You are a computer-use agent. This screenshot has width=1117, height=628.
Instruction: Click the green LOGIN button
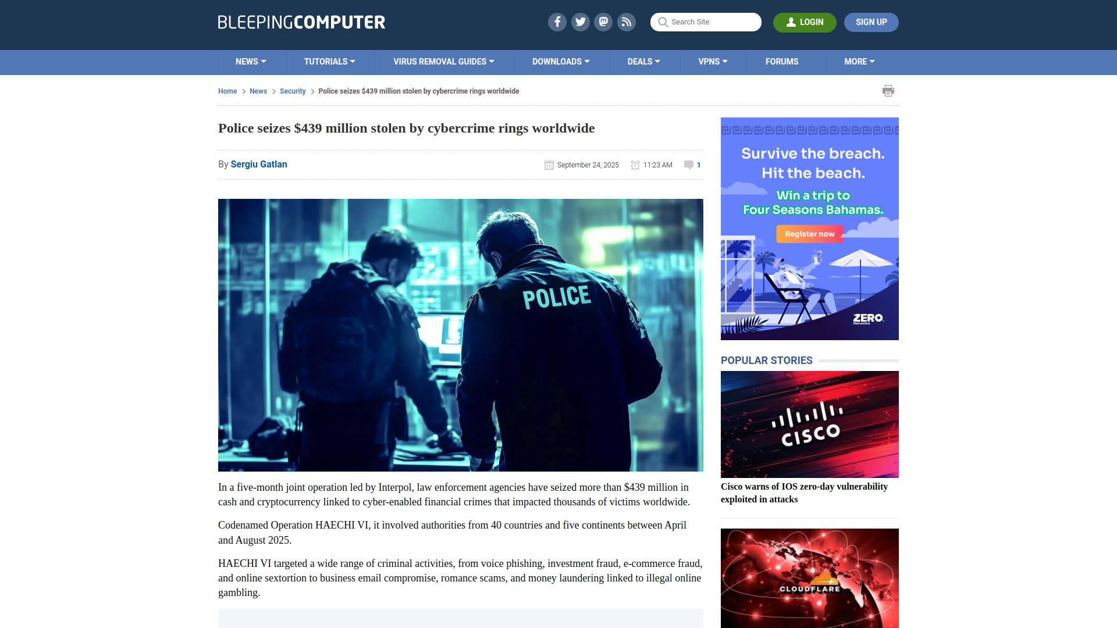tap(805, 22)
